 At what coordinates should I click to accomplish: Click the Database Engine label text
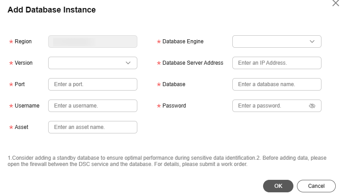(x=183, y=41)
